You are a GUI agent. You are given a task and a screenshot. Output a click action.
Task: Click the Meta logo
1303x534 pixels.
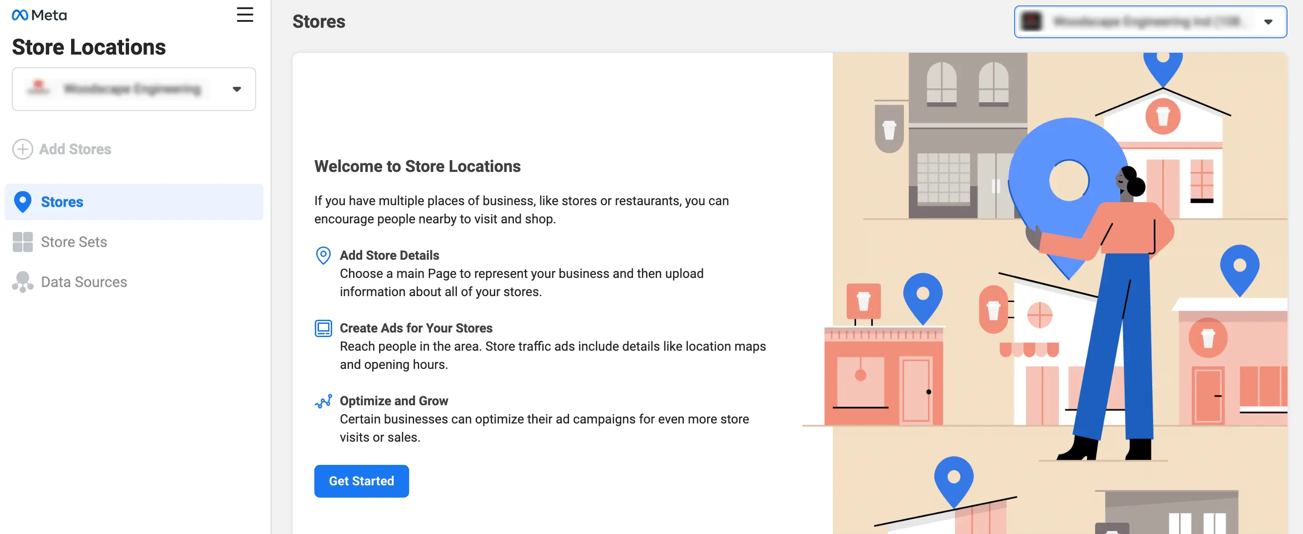point(39,15)
